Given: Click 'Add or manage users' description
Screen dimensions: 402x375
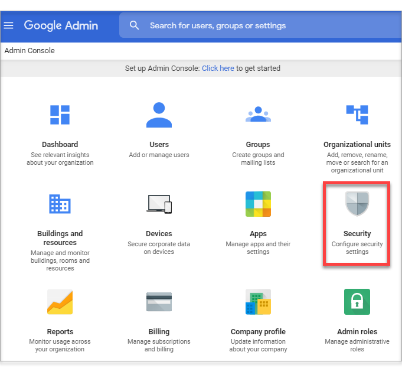Looking at the screenshot, I should point(159,155).
